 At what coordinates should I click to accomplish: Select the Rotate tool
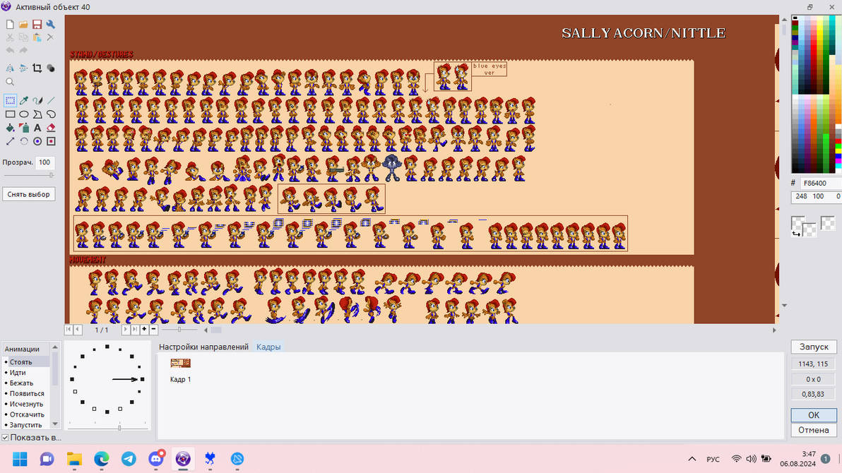(23, 141)
